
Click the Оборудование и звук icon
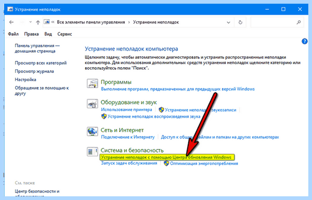pyautogui.click(x=93, y=104)
